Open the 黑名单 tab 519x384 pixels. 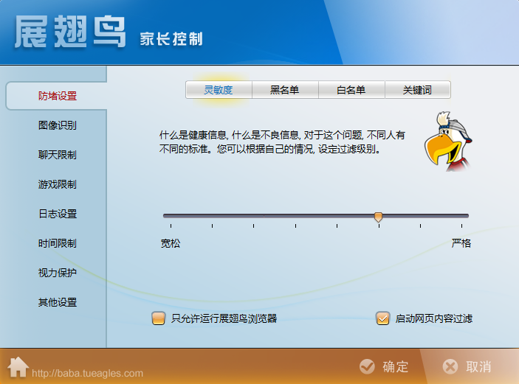pyautogui.click(x=285, y=90)
